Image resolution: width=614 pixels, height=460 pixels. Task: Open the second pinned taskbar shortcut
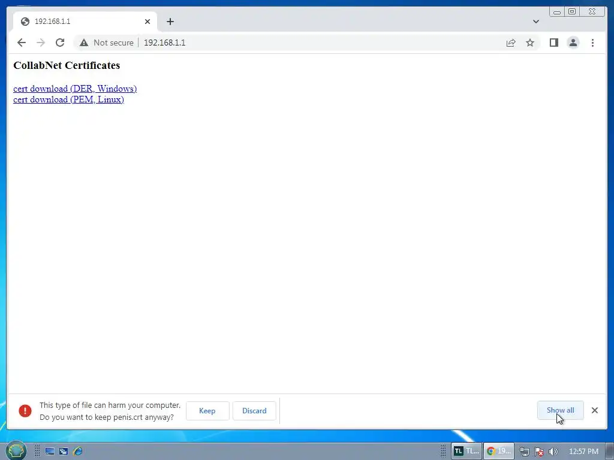pos(64,452)
